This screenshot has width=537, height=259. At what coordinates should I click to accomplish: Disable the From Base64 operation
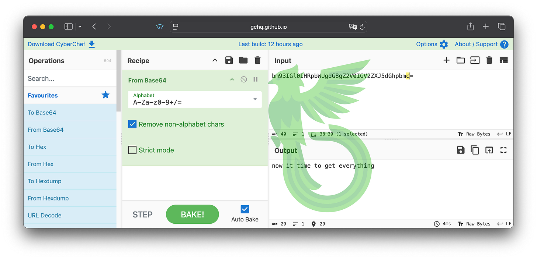(244, 79)
